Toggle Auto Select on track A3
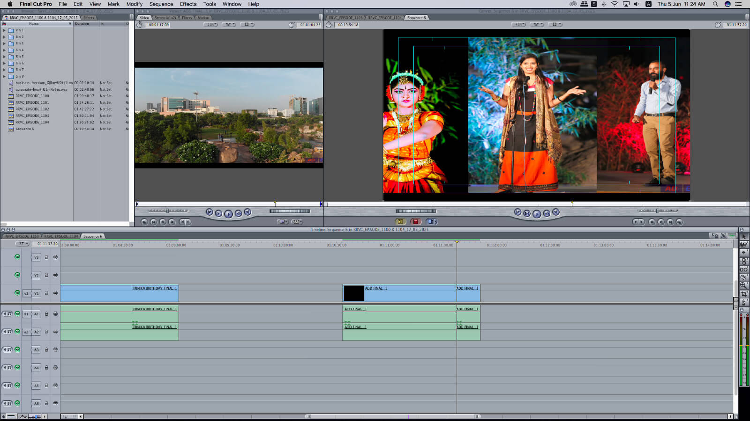This screenshot has height=421, width=750. coord(55,350)
